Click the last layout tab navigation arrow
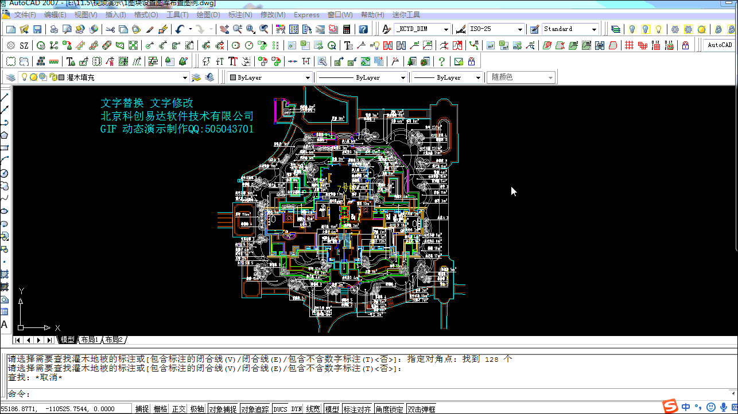The image size is (738, 414). pos(49,340)
